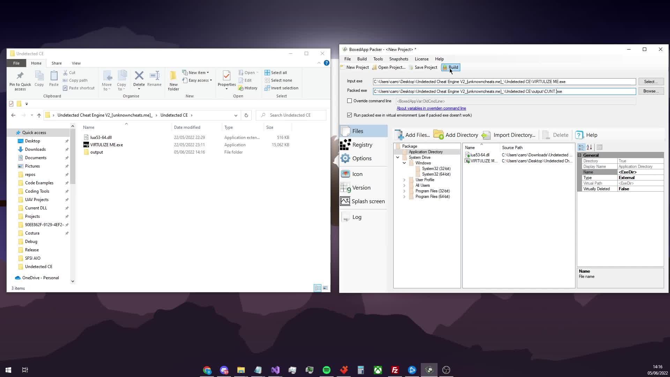This screenshot has height=377, width=670.
Task: Open the Options gear section
Action: point(362,158)
